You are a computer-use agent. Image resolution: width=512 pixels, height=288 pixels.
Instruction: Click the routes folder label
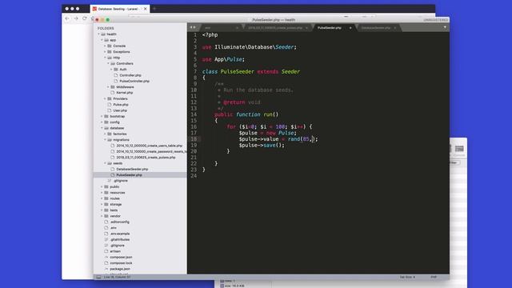114,198
